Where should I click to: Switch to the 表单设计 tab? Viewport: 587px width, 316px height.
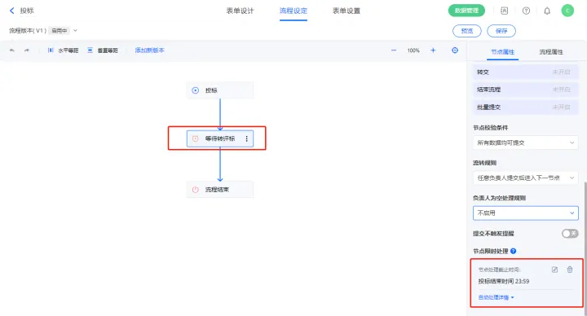(x=240, y=11)
